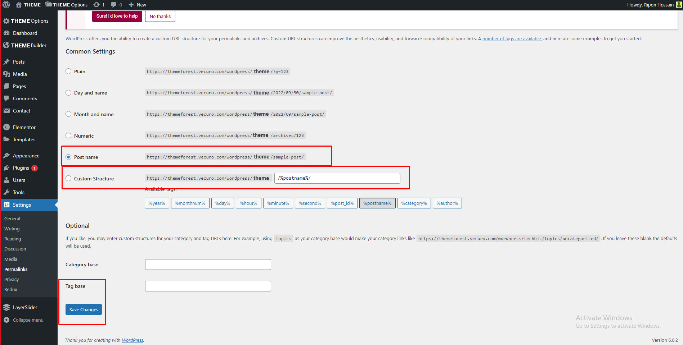Click Sure! I'd love to help

coord(117,16)
